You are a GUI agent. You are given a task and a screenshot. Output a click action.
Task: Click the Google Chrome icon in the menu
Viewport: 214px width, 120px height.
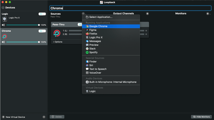[x=87, y=26]
